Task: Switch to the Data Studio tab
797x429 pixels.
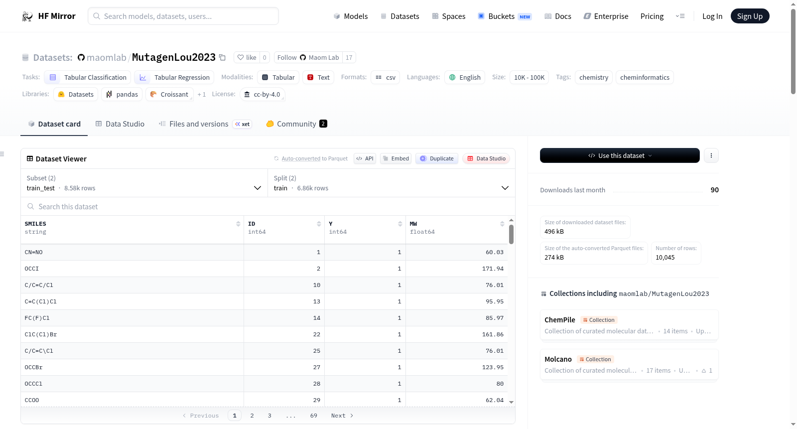Action: tap(120, 124)
